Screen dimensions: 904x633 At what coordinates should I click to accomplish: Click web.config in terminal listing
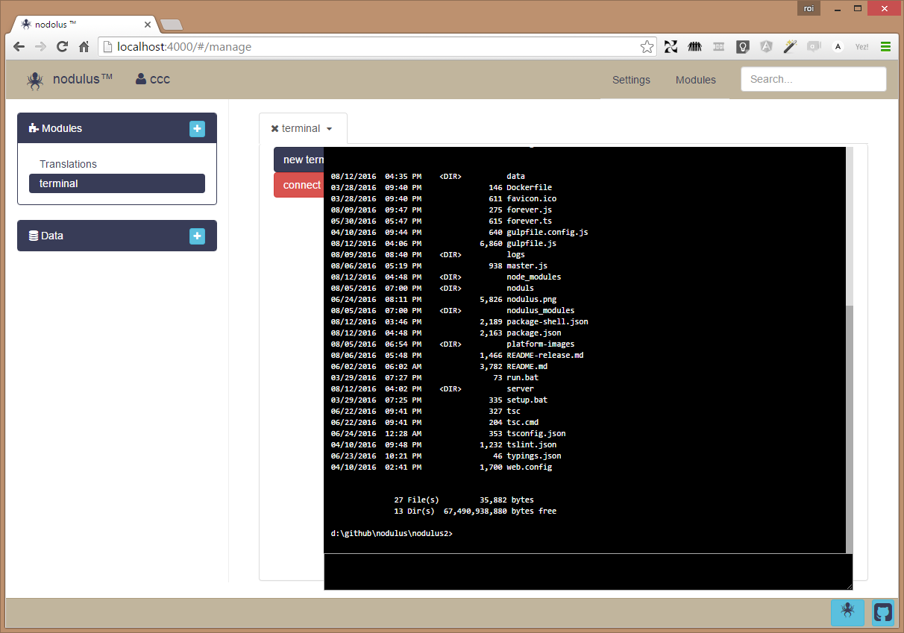point(529,467)
